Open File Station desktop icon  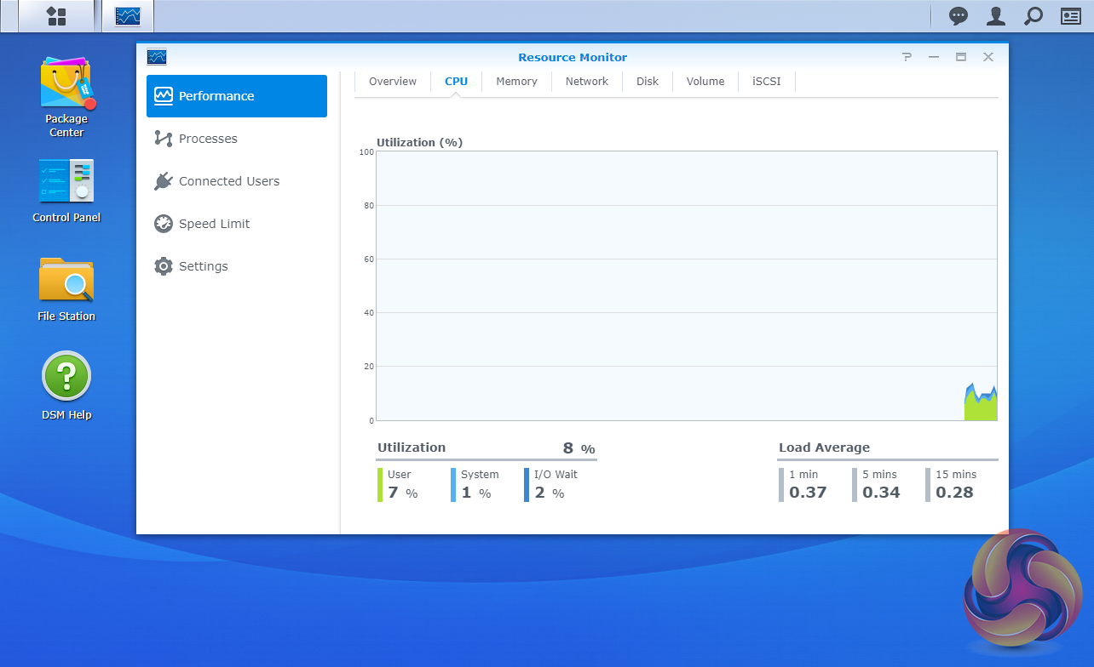(x=66, y=289)
